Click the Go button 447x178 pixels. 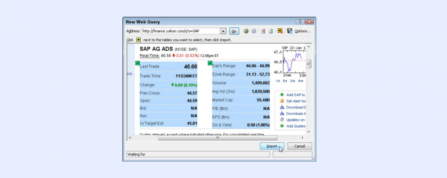(x=234, y=31)
